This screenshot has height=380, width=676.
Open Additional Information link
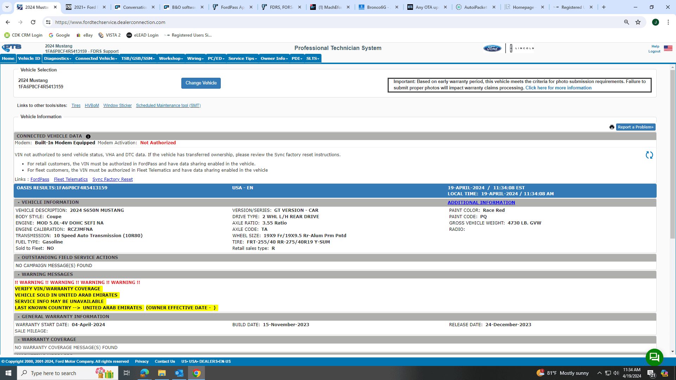click(481, 203)
